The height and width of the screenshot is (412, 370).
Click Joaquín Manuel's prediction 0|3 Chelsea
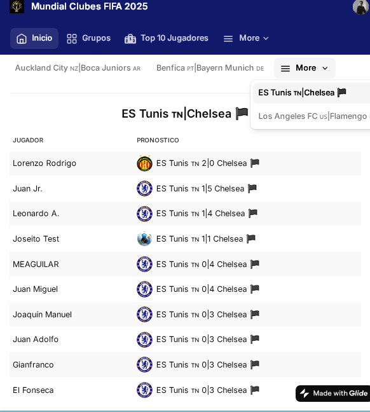tap(208, 314)
